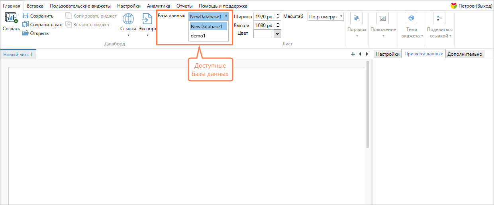494x205 pixels.
Task: Click Вставить виджет
Action: [88, 25]
